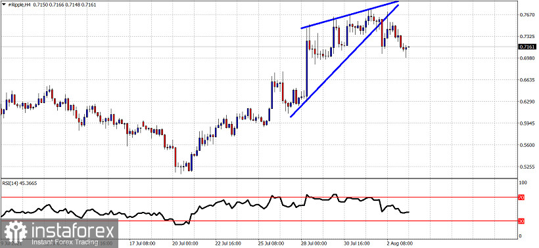539x248 pixels.
Task: Click the RSI scale value 100
Action: 523,183
